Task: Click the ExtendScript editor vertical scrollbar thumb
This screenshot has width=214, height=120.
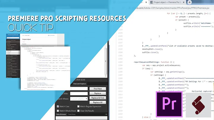Action: click(106, 61)
